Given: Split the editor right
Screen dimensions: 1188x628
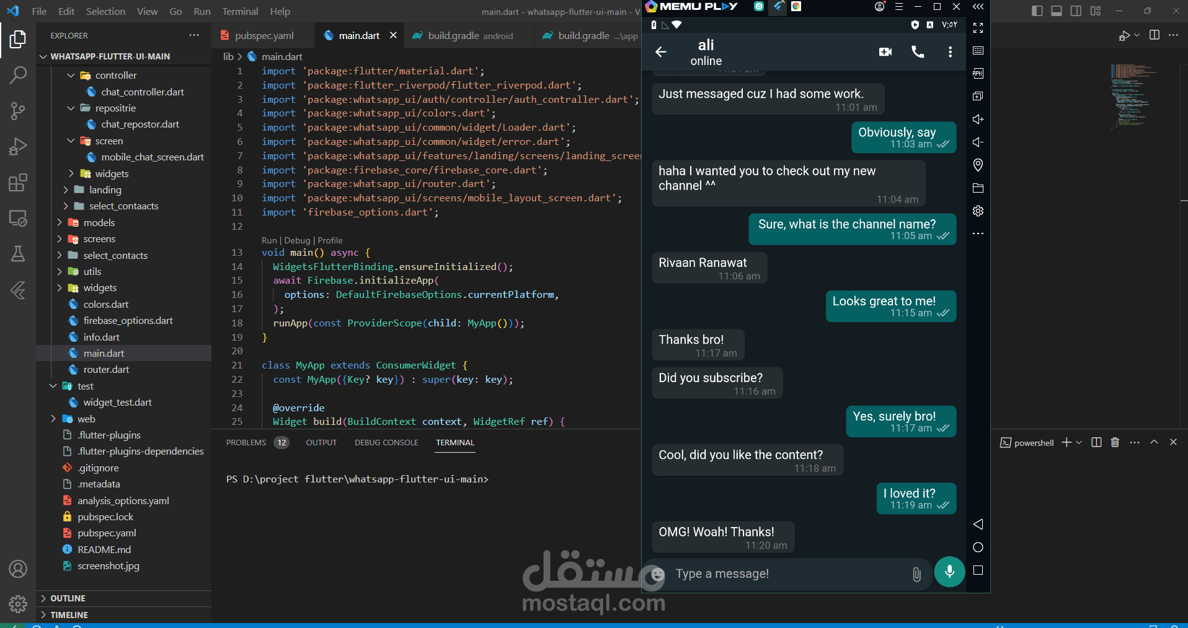Looking at the screenshot, I should (x=1154, y=35).
